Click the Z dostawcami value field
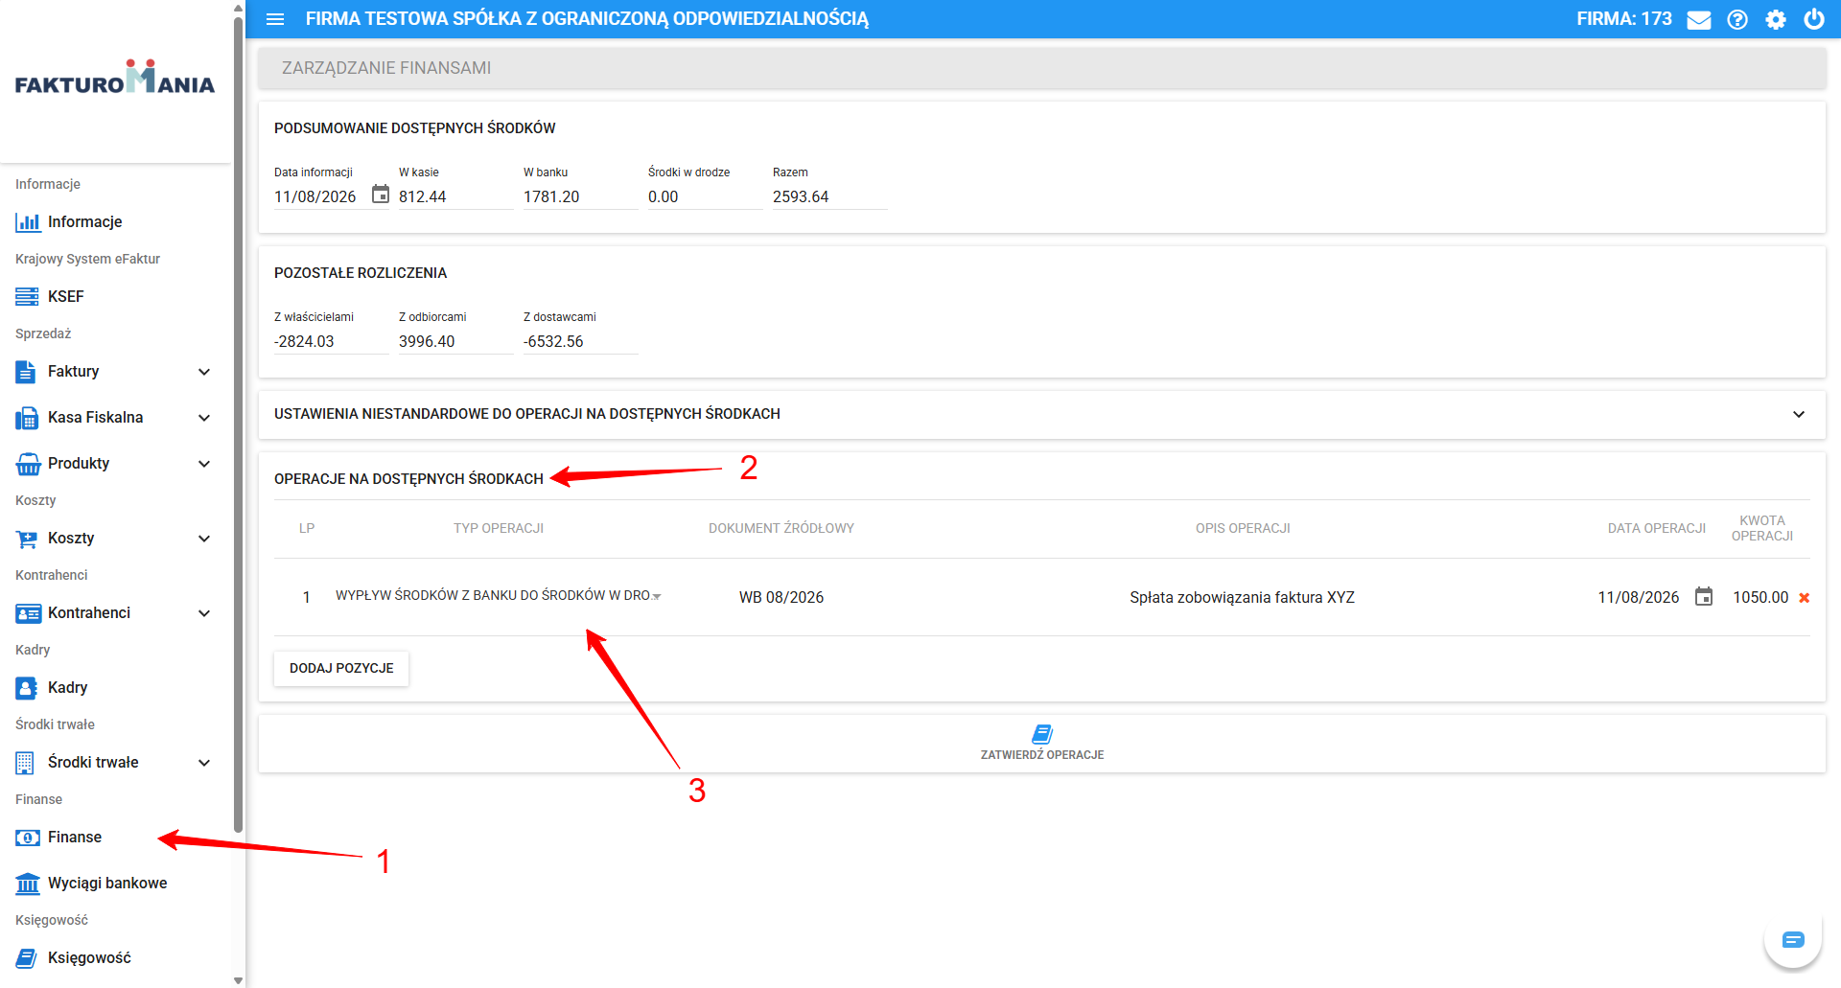This screenshot has width=1841, height=988. pyautogui.click(x=580, y=341)
